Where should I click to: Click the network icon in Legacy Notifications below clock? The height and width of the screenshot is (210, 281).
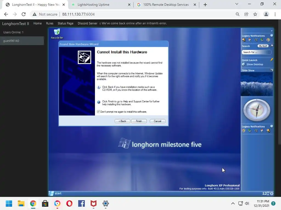pos(256,130)
